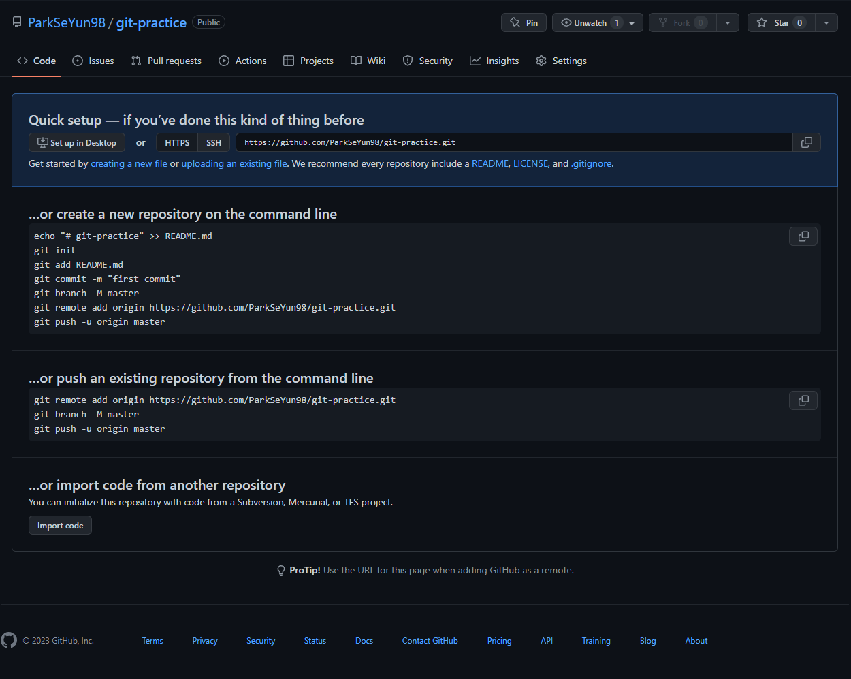The width and height of the screenshot is (851, 679).
Task: Open the Star lists dropdown arrow
Action: point(826,22)
